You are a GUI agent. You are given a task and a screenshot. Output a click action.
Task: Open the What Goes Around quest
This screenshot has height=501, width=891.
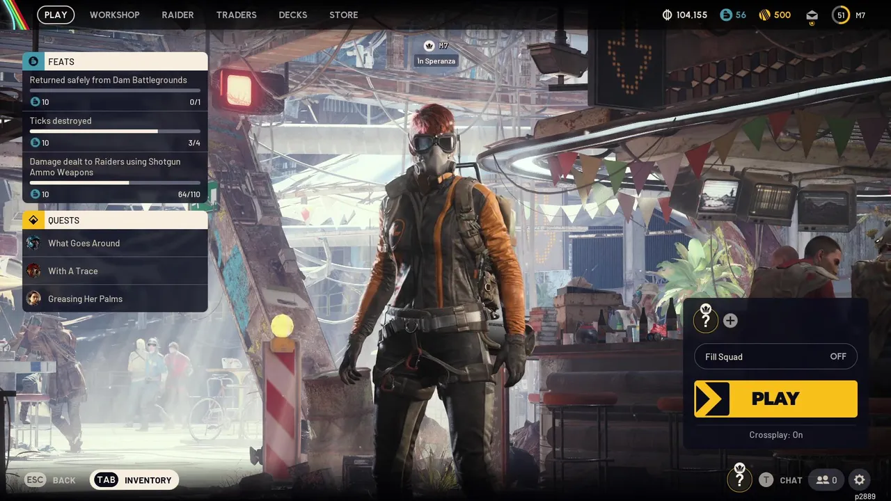pos(115,243)
